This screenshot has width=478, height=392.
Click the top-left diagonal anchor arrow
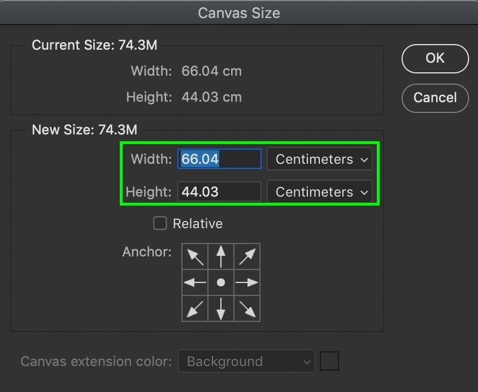[194, 256]
